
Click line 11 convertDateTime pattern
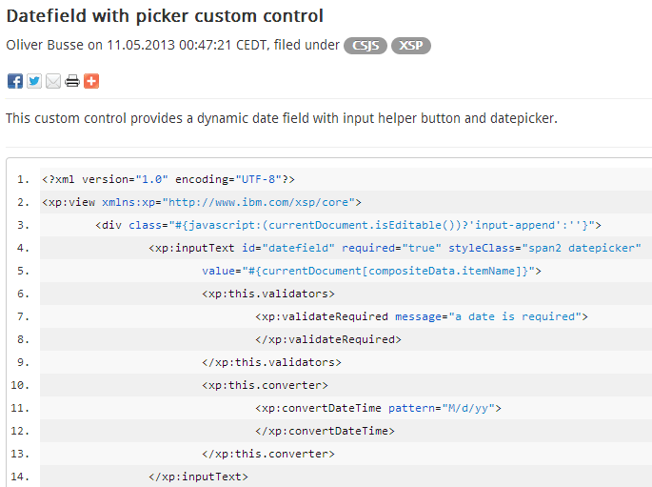[379, 408]
